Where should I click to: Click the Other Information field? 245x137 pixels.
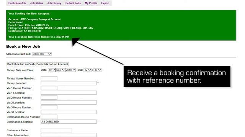pyautogui.click(x=69, y=135)
